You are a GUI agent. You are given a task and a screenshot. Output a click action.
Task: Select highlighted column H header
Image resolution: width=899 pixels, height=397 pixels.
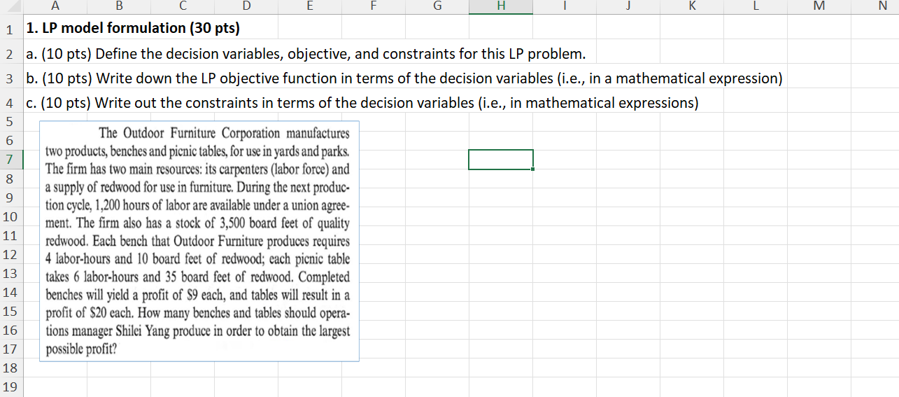(501, 7)
